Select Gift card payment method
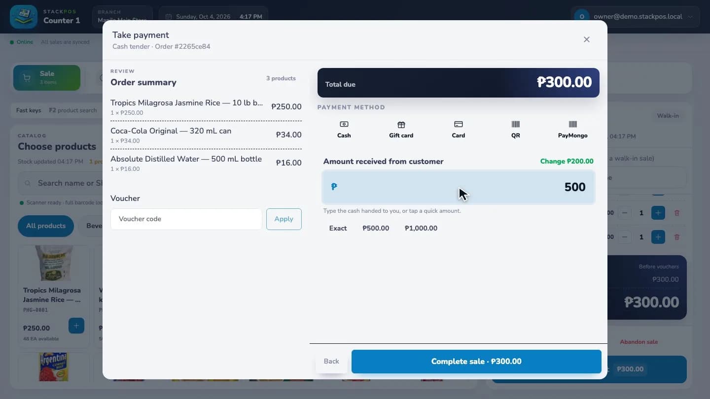 point(401,130)
